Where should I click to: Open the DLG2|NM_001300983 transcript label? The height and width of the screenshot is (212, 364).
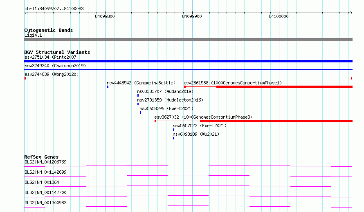click(45, 203)
